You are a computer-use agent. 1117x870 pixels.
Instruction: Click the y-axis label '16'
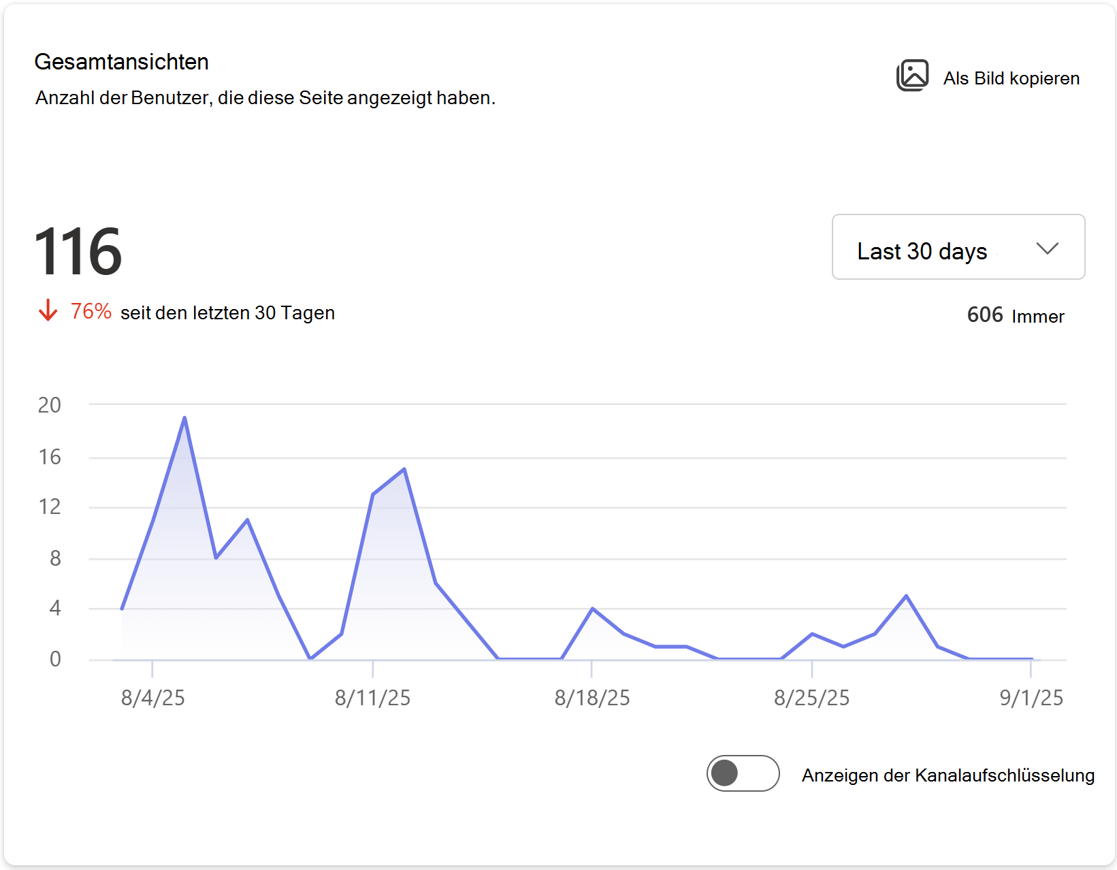point(49,457)
